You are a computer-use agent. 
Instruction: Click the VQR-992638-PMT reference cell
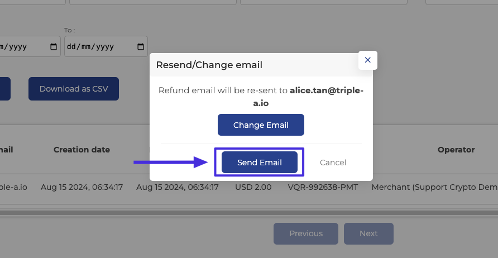point(323,187)
